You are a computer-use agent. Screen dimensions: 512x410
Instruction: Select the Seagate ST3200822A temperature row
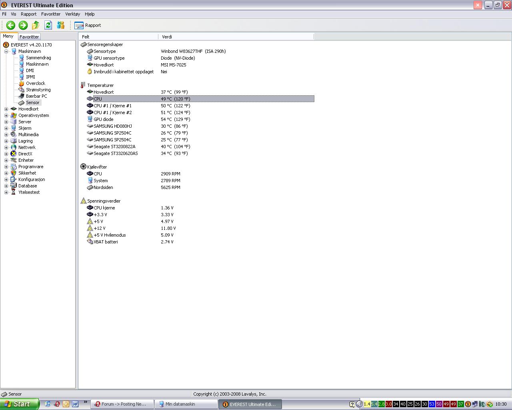tap(197, 147)
